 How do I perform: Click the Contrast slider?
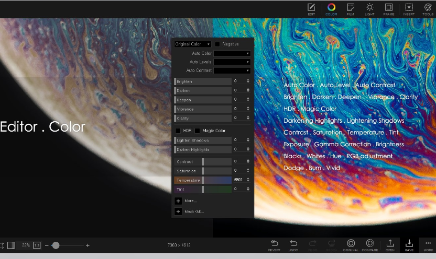[x=203, y=161]
